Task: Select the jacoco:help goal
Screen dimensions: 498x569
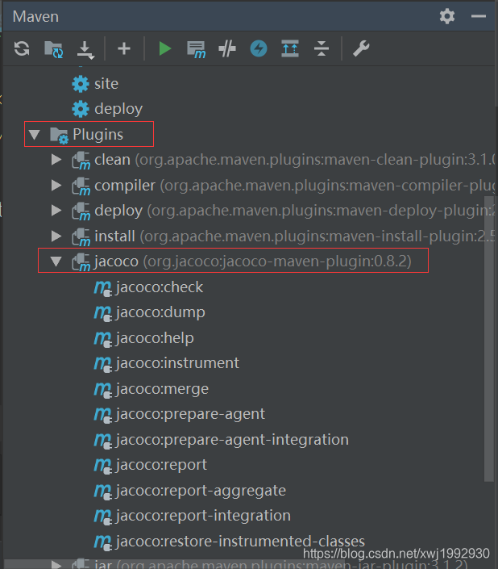Action: (x=155, y=338)
